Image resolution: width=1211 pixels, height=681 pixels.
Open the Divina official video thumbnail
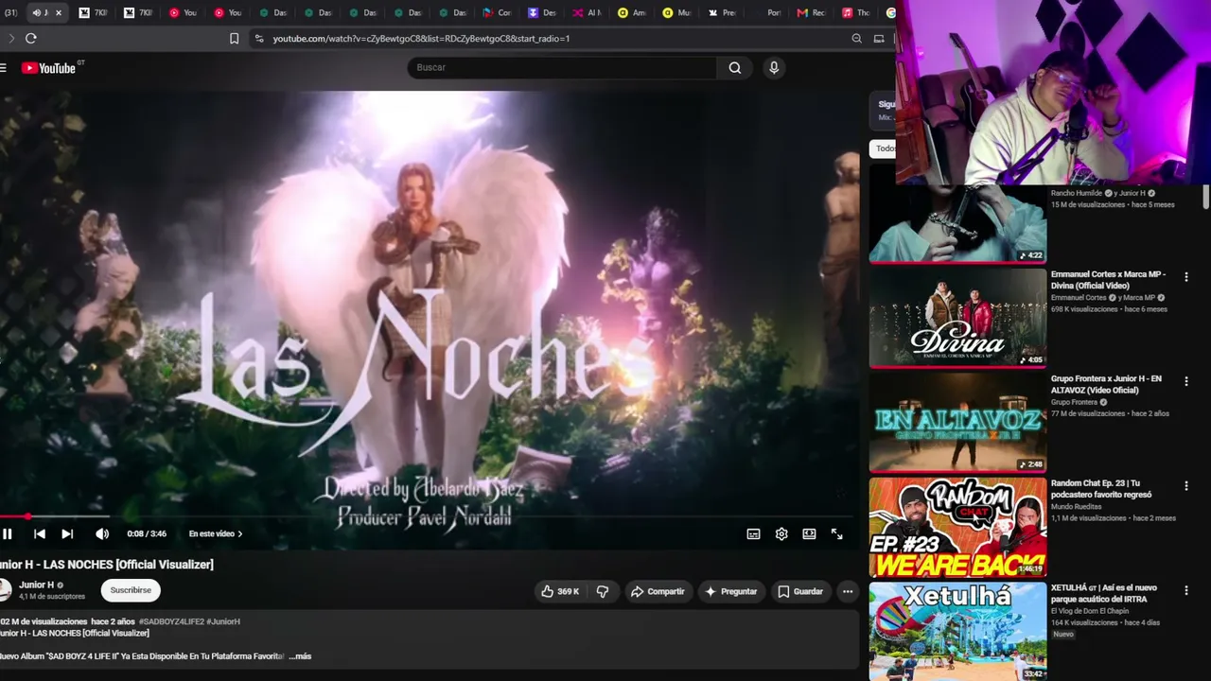(x=957, y=318)
